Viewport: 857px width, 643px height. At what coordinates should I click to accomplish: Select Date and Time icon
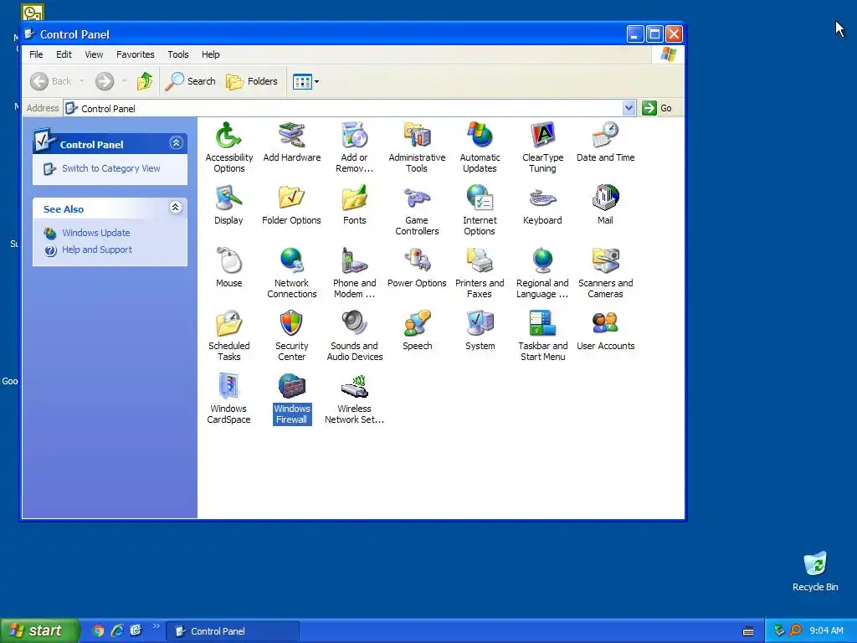[x=606, y=135]
